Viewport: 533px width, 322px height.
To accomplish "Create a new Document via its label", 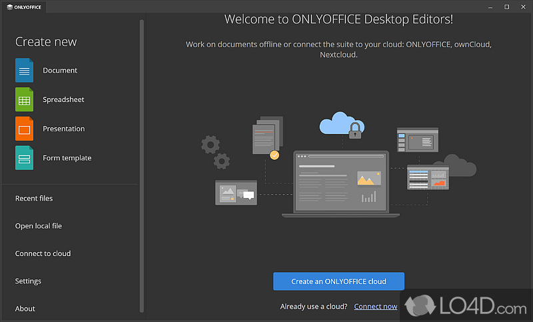I will point(60,71).
